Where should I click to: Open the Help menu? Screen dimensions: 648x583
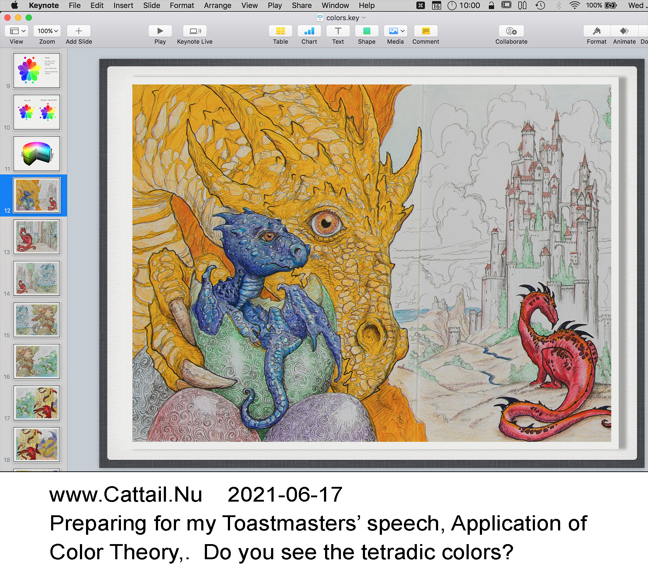[x=366, y=5]
